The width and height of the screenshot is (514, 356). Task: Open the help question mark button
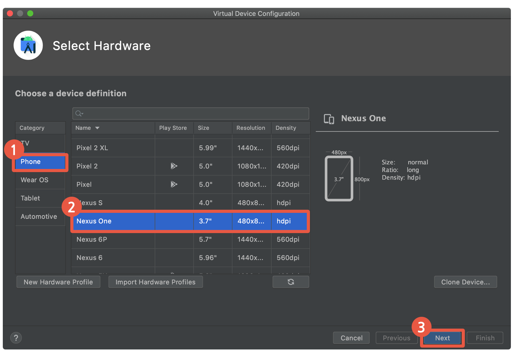pyautogui.click(x=16, y=338)
